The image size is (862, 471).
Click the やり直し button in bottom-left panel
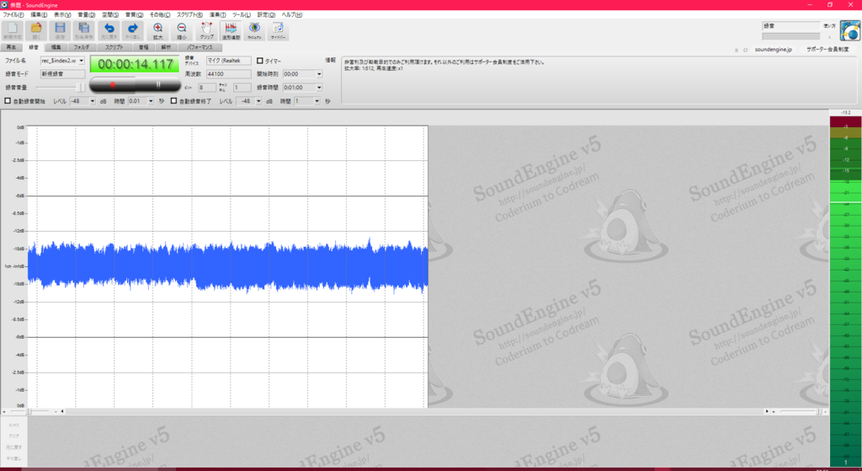13,458
